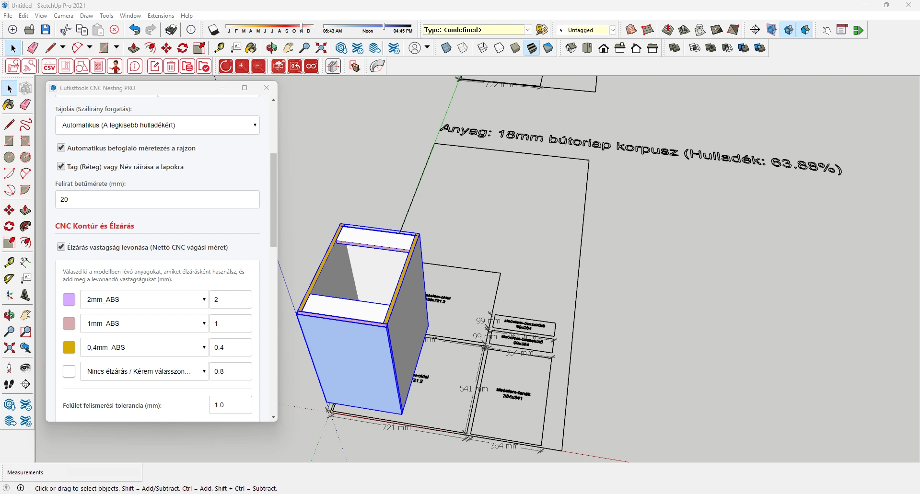
Task: Expand the Line tool dropdown arrow
Action: (x=62, y=47)
